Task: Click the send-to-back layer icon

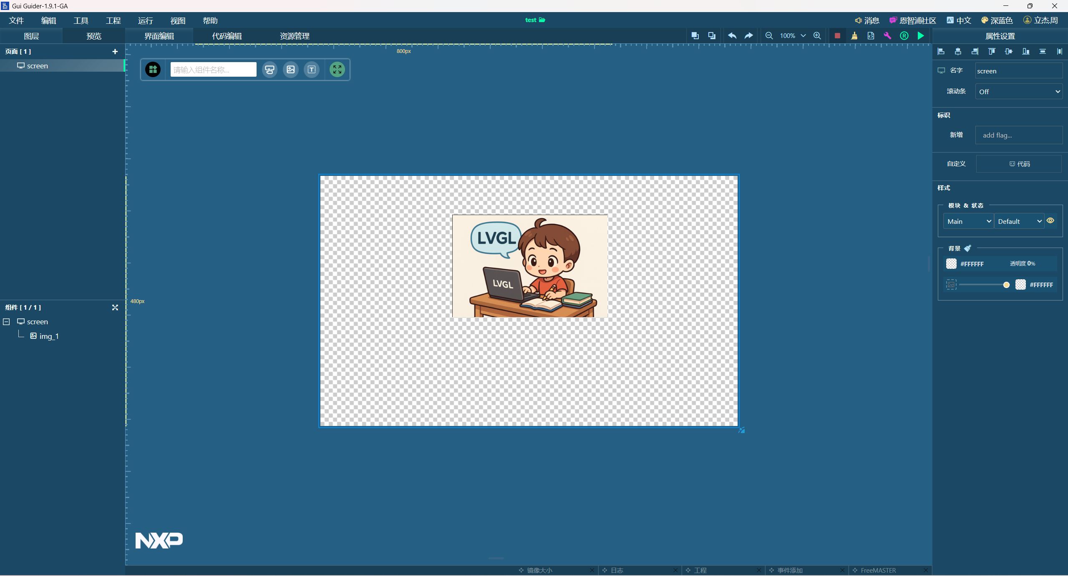Action: click(x=712, y=36)
